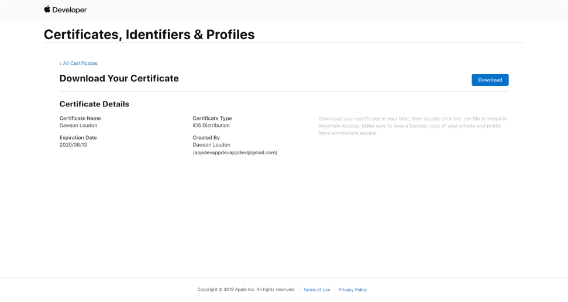The image size is (568, 302).
Task: Click the Certificate Name label
Action: click(80, 119)
